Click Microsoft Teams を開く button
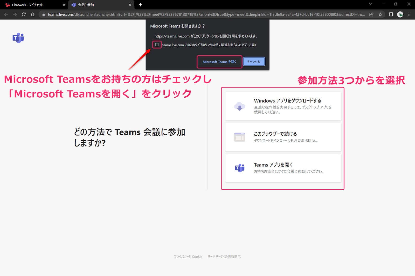 point(219,62)
